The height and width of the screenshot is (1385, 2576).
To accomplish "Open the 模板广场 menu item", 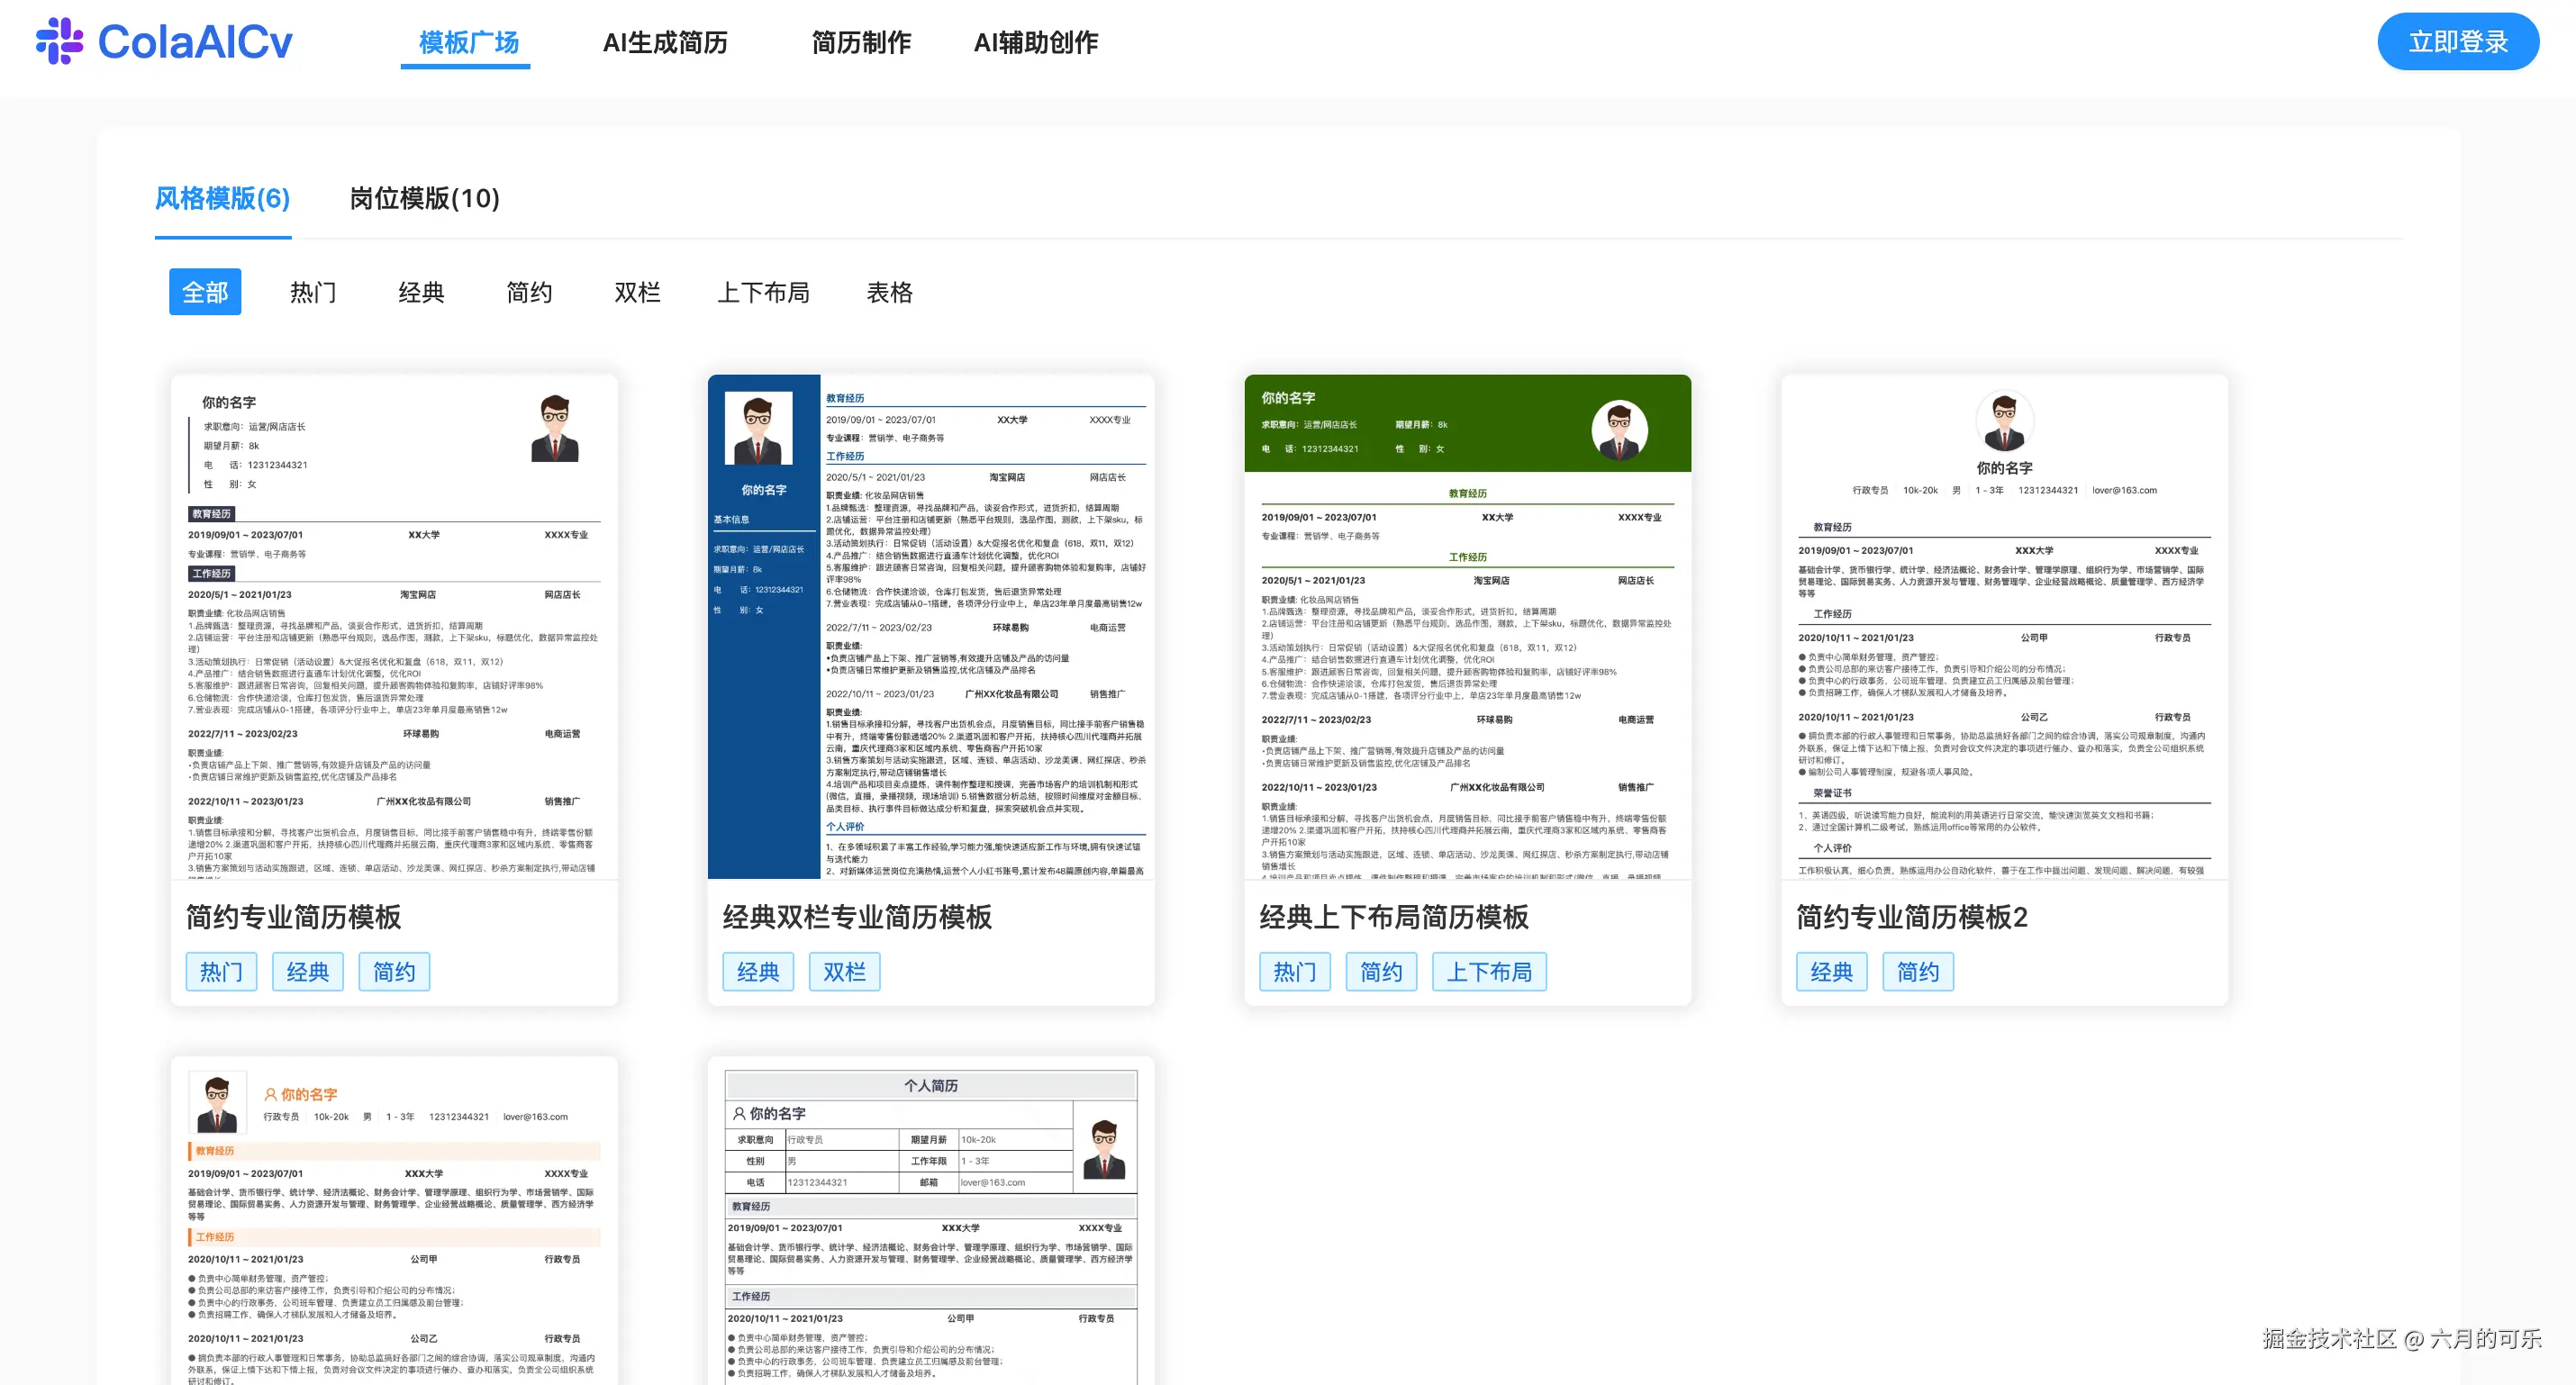I will 466,43.
